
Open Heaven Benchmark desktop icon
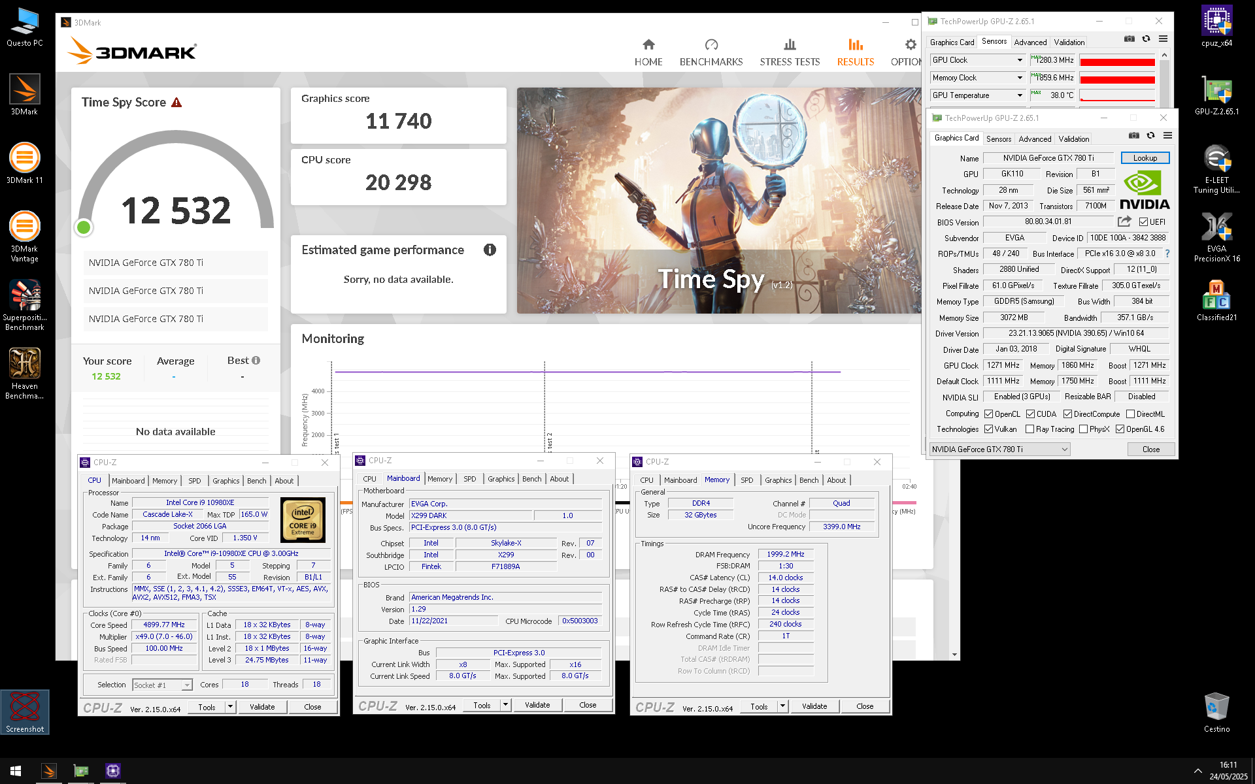pos(24,374)
